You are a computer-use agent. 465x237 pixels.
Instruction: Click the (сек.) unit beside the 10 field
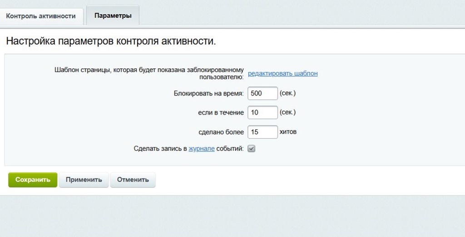point(287,112)
